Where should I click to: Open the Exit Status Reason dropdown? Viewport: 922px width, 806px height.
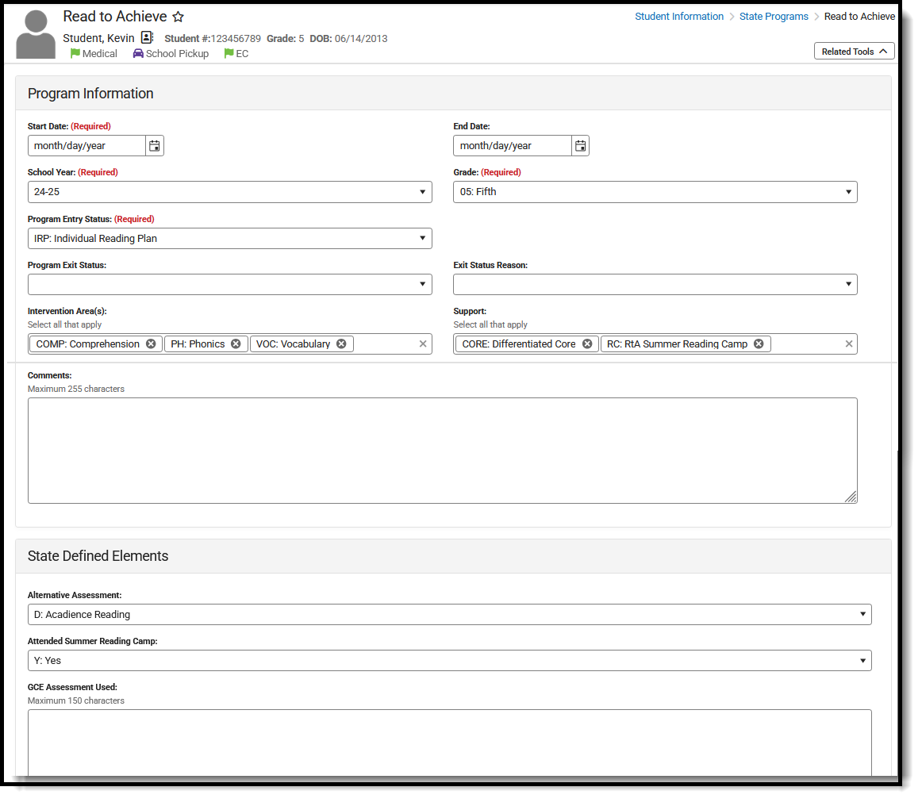[x=655, y=285]
